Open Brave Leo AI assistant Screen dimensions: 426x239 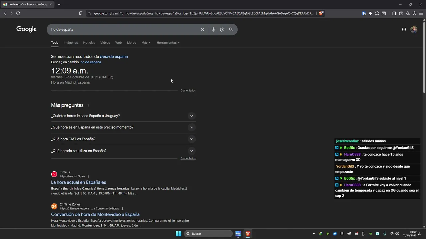[x=408, y=13]
